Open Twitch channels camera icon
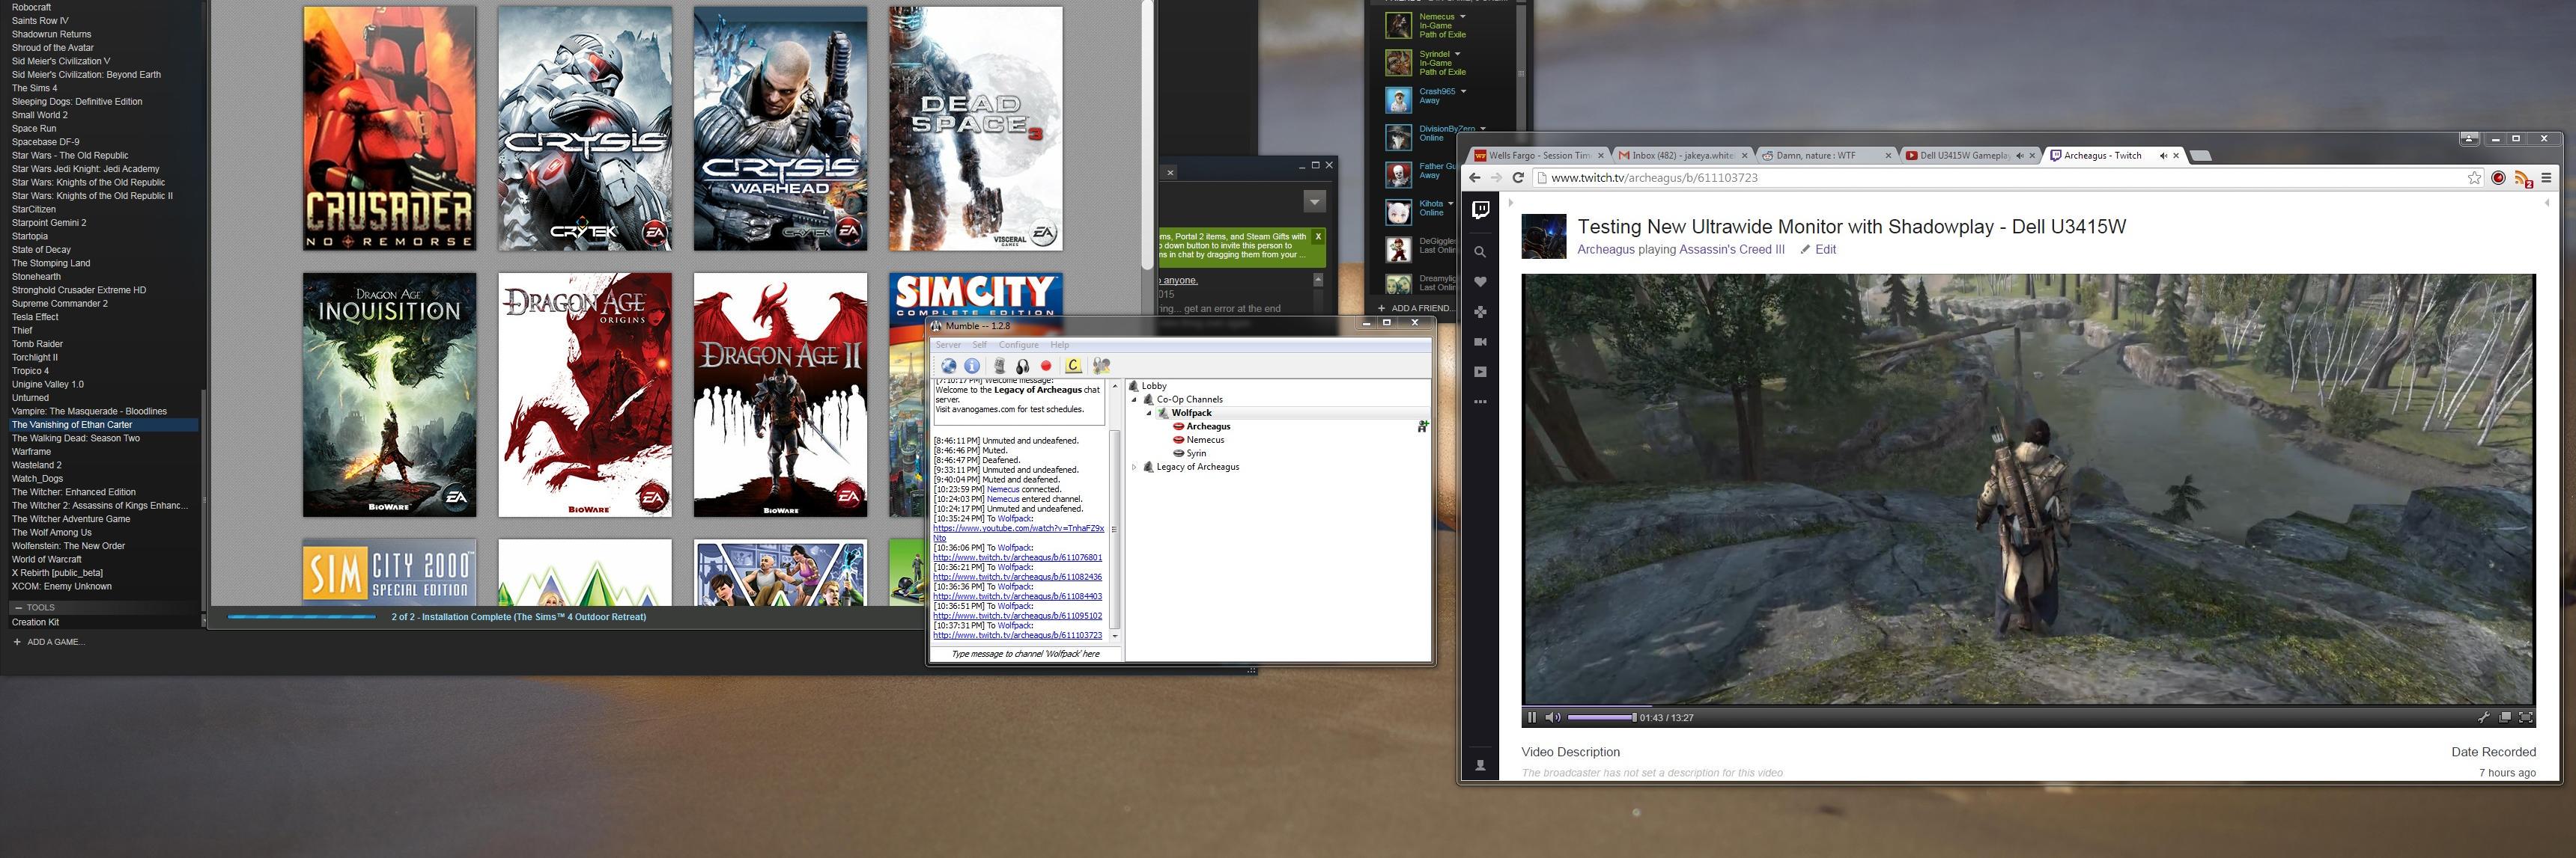The image size is (2576, 858). pyautogui.click(x=1480, y=343)
